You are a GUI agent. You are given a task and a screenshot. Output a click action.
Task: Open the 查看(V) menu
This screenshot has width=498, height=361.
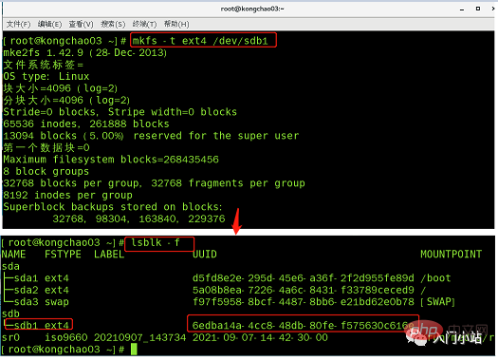pyautogui.click(x=81, y=24)
